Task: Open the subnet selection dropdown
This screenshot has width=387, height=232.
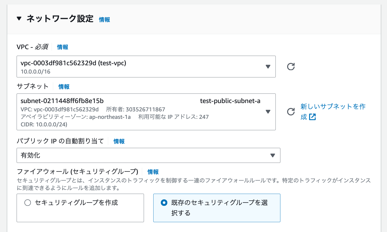Action: [146, 112]
